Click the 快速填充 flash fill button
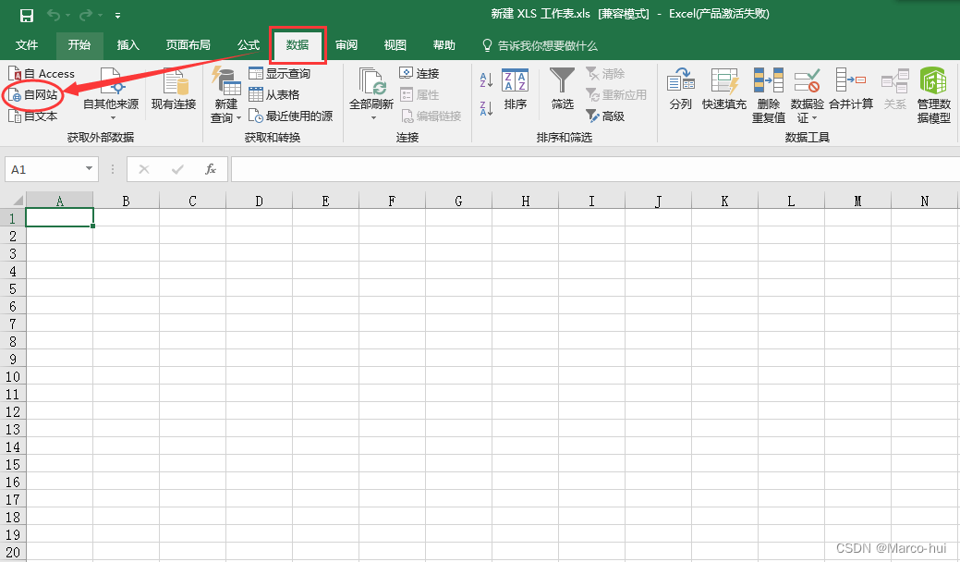The image size is (960, 562). 724,90
